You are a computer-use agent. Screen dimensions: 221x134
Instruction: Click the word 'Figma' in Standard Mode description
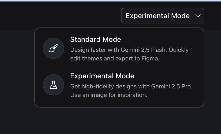click(152, 59)
